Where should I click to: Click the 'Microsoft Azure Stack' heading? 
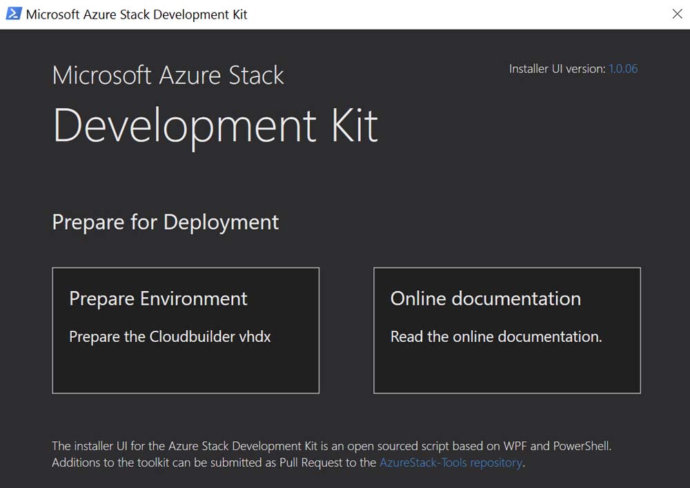click(168, 75)
